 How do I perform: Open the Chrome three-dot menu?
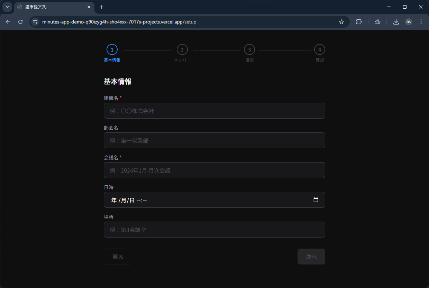pyautogui.click(x=421, y=22)
